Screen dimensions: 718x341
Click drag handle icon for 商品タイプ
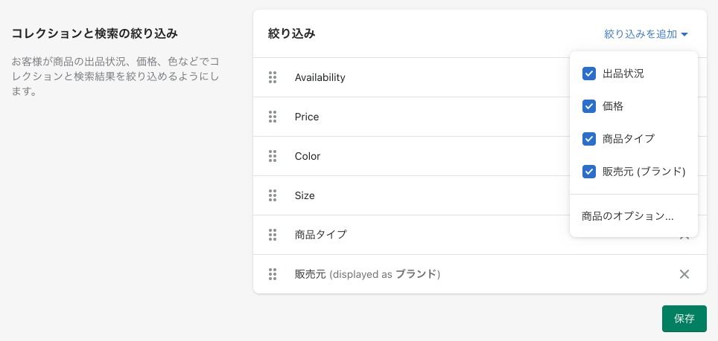click(x=273, y=235)
